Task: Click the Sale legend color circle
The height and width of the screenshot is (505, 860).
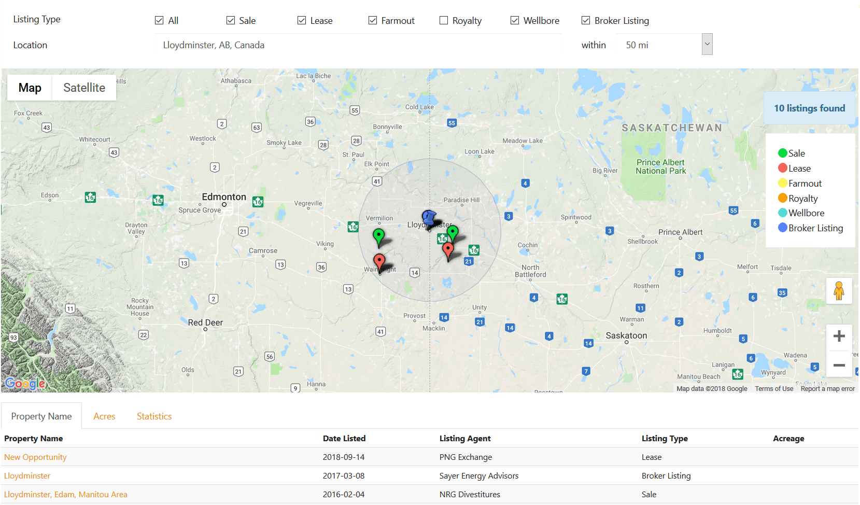Action: click(783, 153)
